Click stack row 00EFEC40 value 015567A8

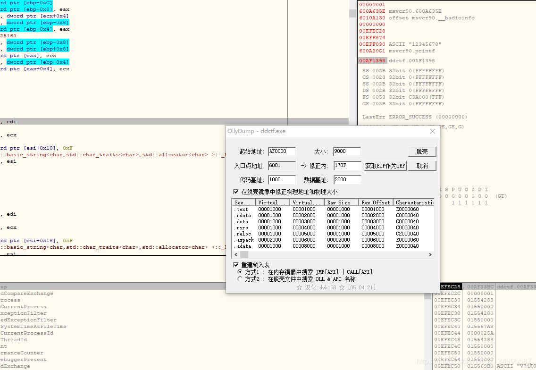coord(480,327)
